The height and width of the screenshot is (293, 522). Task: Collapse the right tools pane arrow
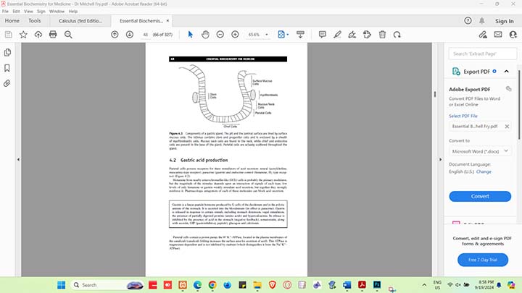tap(441, 158)
